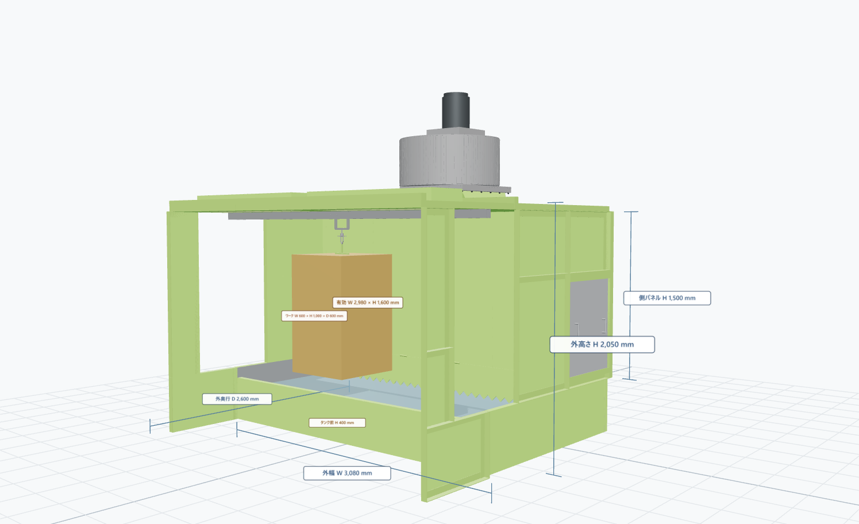Click the 外幅 W 3,080 mm dimension label
The width and height of the screenshot is (859, 524).
coord(347,473)
